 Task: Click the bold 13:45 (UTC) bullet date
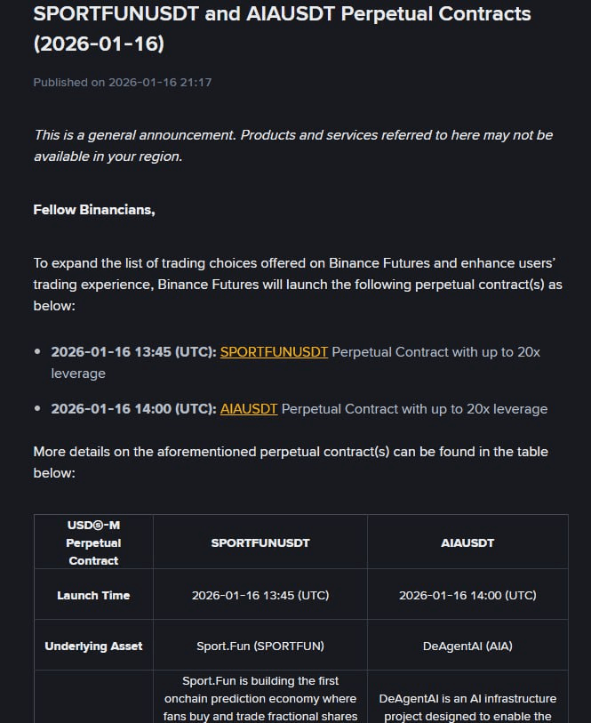[133, 352]
